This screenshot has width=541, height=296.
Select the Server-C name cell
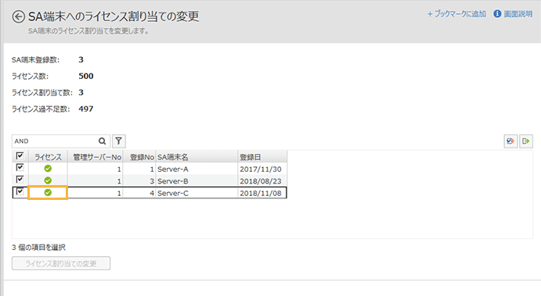point(197,193)
